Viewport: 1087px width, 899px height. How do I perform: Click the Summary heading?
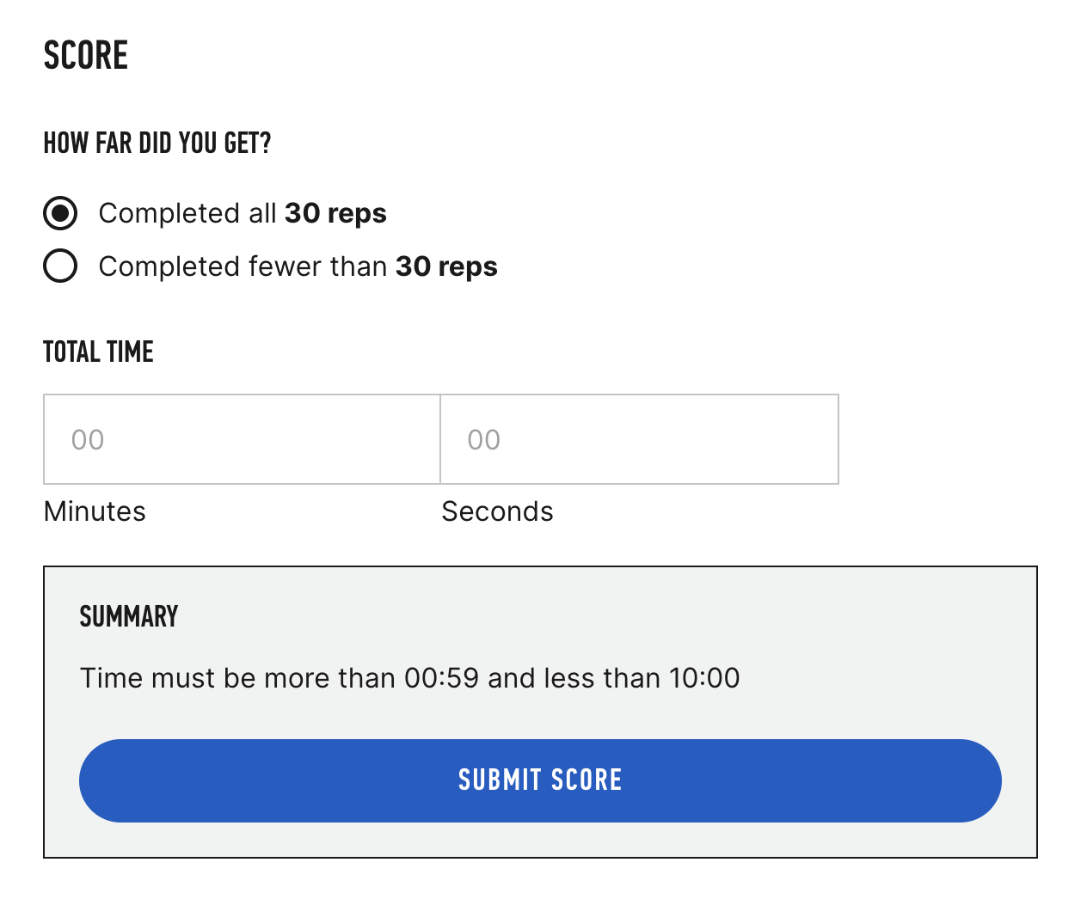(x=129, y=616)
